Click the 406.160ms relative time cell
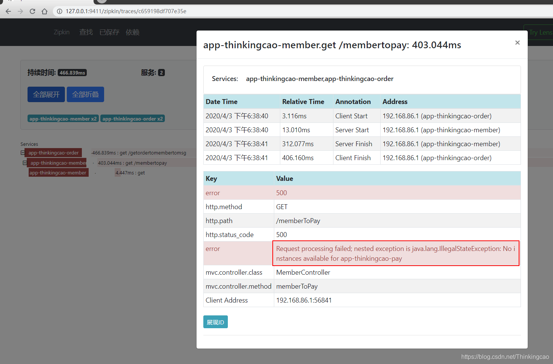 click(307, 158)
